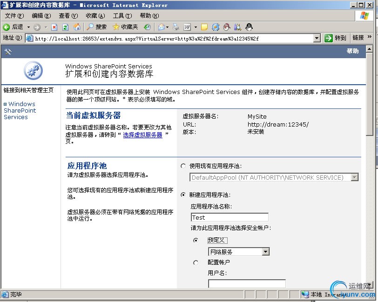Open the 帮助(H) menu

(x=149, y=16)
